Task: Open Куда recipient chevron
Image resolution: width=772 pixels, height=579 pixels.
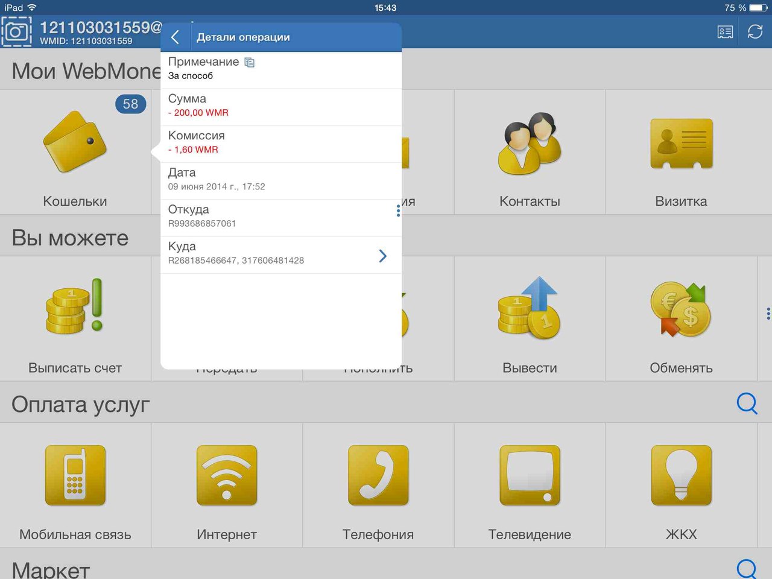Action: [382, 256]
